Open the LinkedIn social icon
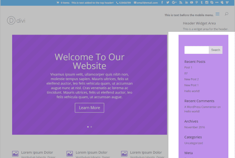The height and width of the screenshot is (158, 235). tap(186, 3)
